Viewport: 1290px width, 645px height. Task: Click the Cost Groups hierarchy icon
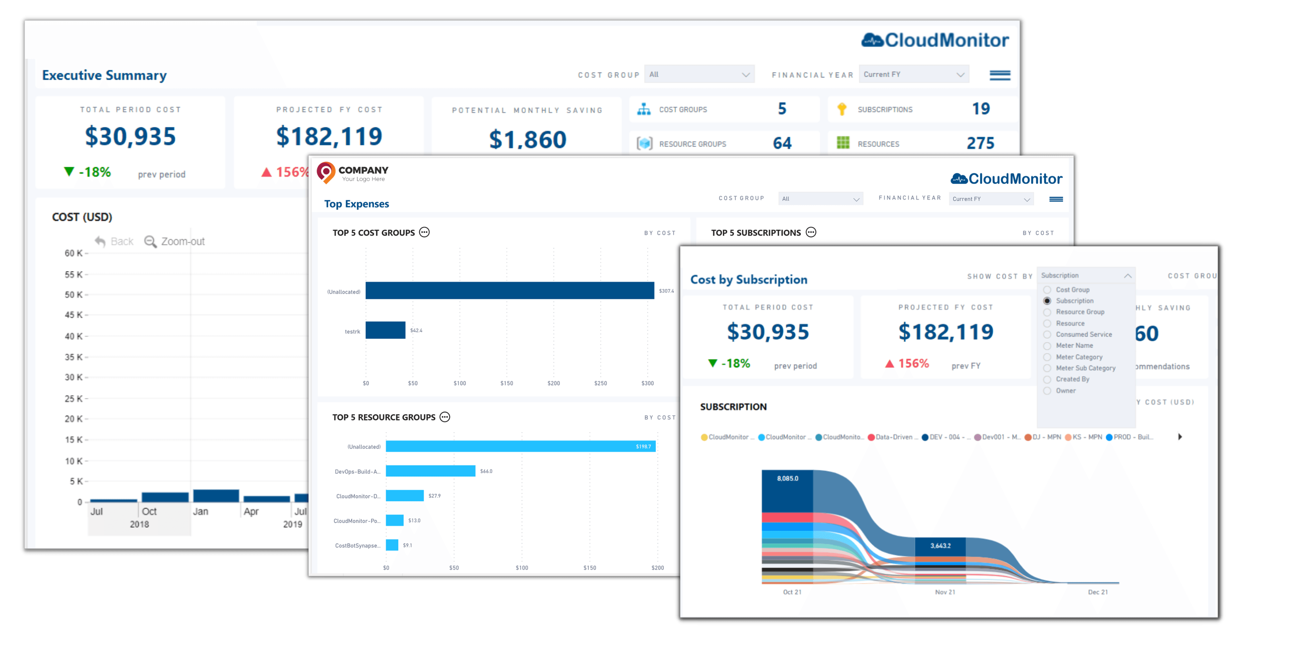click(643, 109)
